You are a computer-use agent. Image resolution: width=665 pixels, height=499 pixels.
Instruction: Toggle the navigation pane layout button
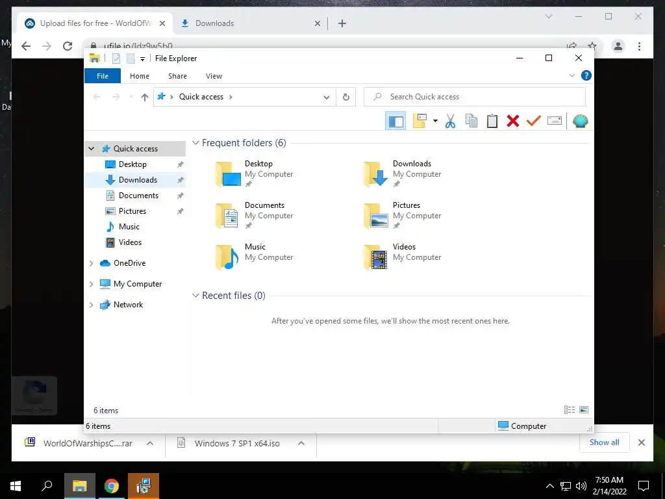395,121
